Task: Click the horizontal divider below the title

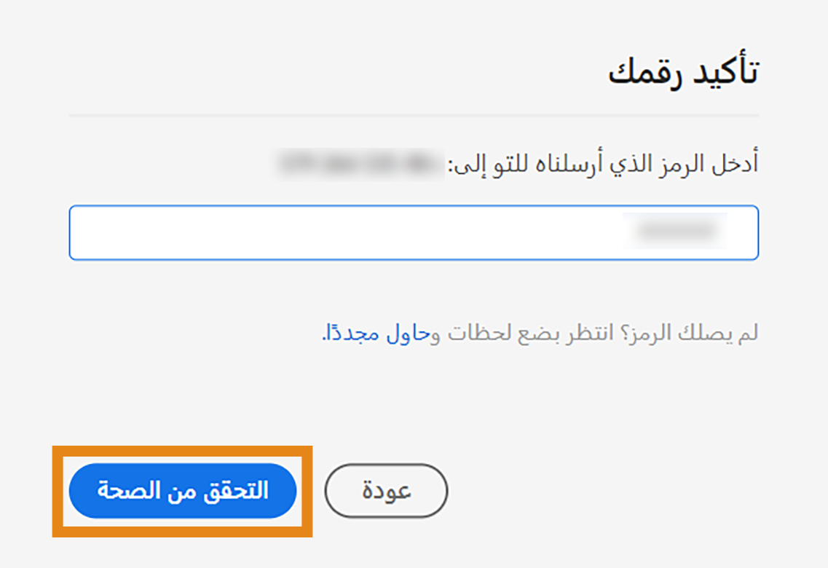Action: [x=413, y=113]
